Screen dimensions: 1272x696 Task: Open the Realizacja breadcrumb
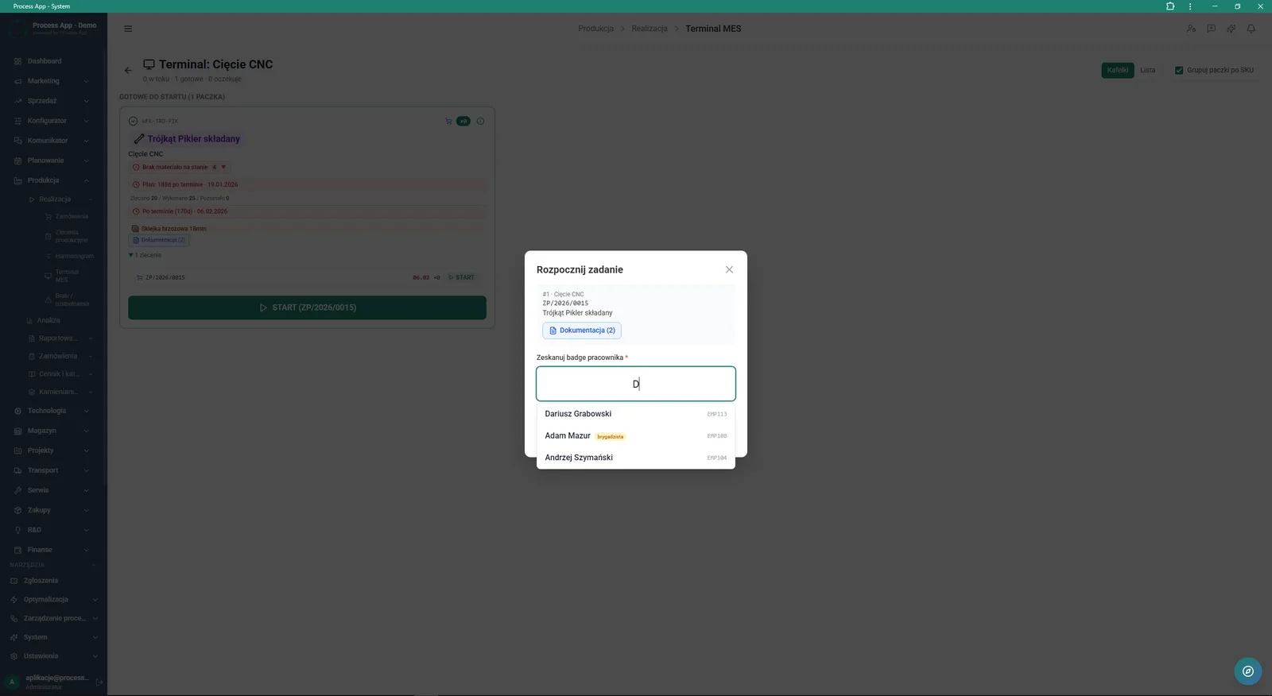pyautogui.click(x=650, y=29)
